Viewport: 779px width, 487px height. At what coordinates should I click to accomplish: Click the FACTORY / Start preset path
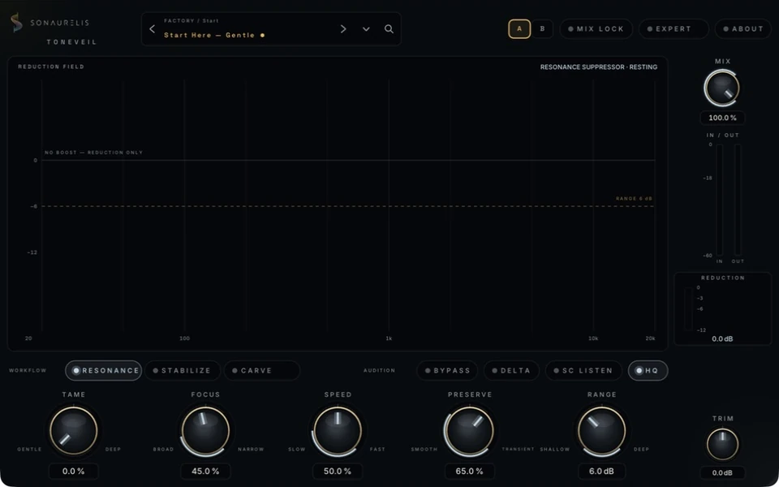[x=192, y=21]
